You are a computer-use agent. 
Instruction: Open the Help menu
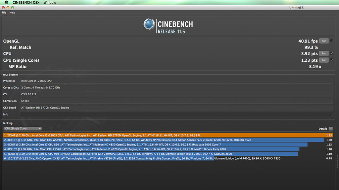[12, 13]
